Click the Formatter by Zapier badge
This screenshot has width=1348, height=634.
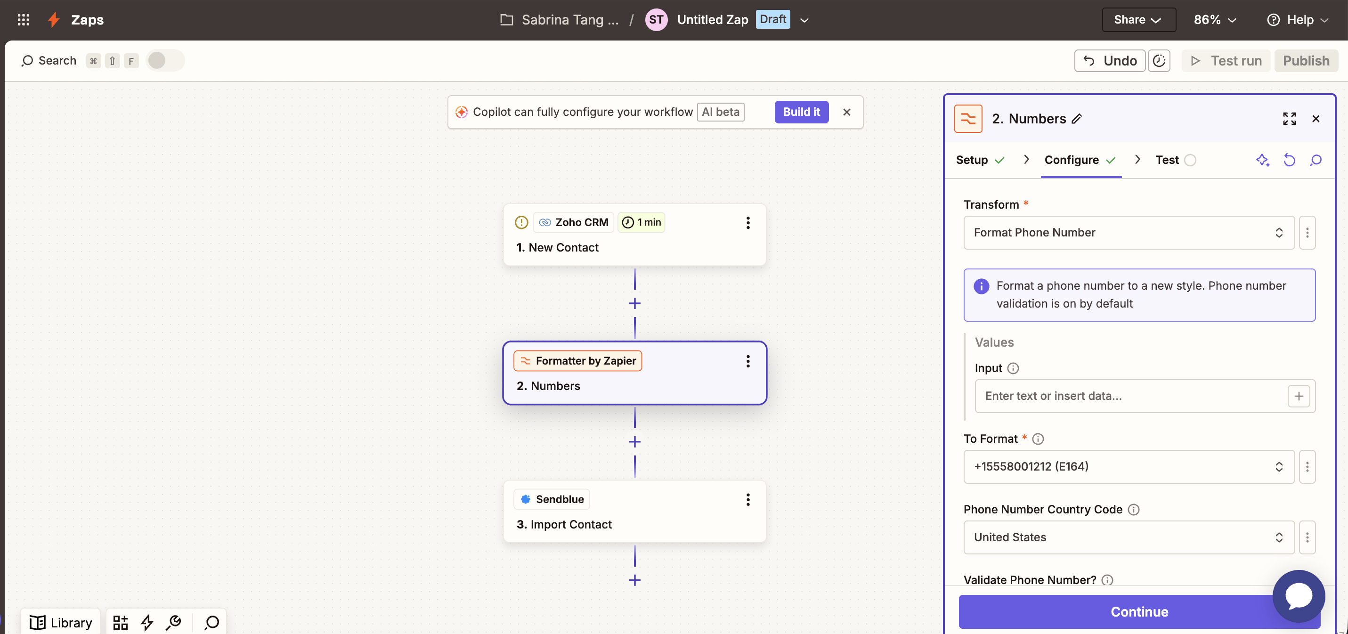[578, 361]
